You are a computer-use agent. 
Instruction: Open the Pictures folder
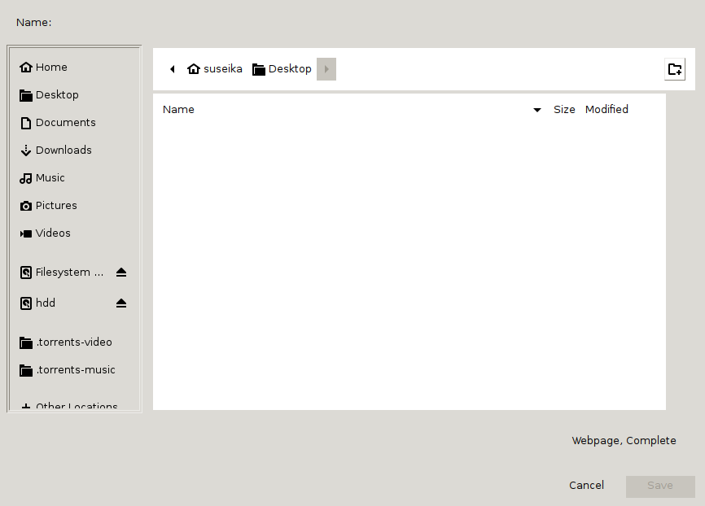click(55, 205)
